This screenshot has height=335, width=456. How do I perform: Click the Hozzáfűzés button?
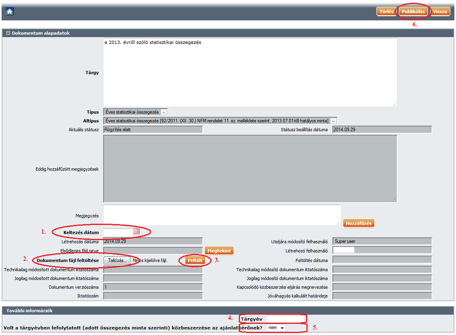click(359, 223)
